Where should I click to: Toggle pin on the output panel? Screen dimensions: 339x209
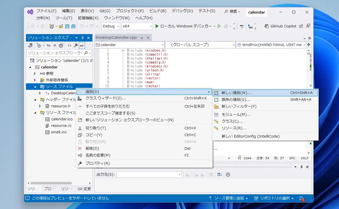pos(302,167)
